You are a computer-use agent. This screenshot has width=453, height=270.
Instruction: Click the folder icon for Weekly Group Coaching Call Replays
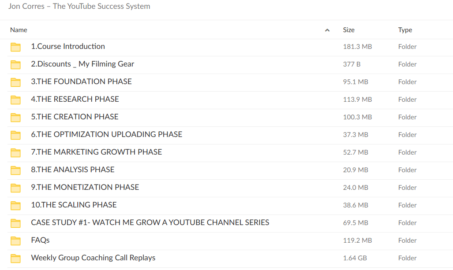click(15, 258)
